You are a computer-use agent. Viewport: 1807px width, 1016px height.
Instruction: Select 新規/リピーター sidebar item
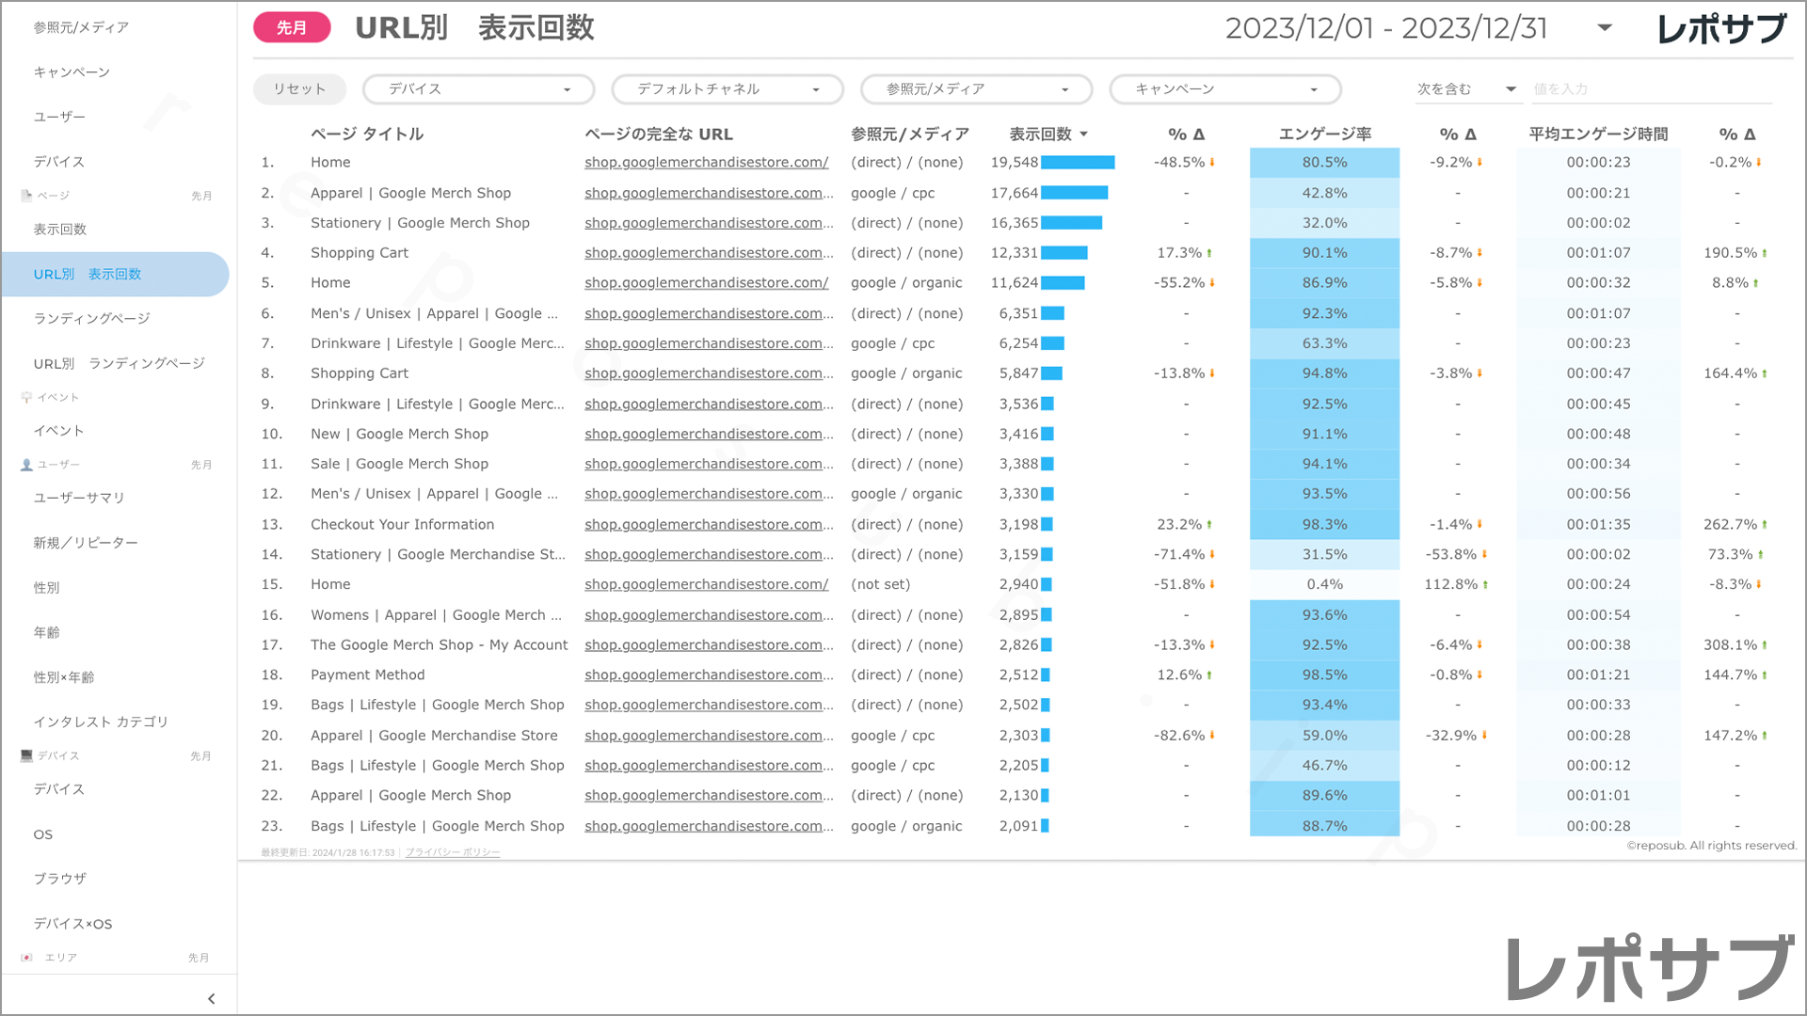pyautogui.click(x=86, y=543)
